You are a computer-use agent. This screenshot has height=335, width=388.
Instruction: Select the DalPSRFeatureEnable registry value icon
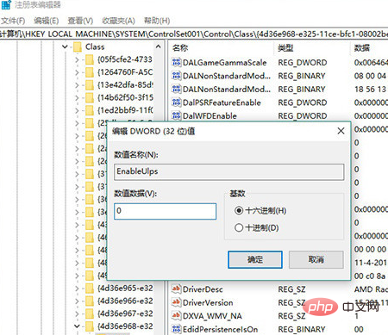coord(176,102)
